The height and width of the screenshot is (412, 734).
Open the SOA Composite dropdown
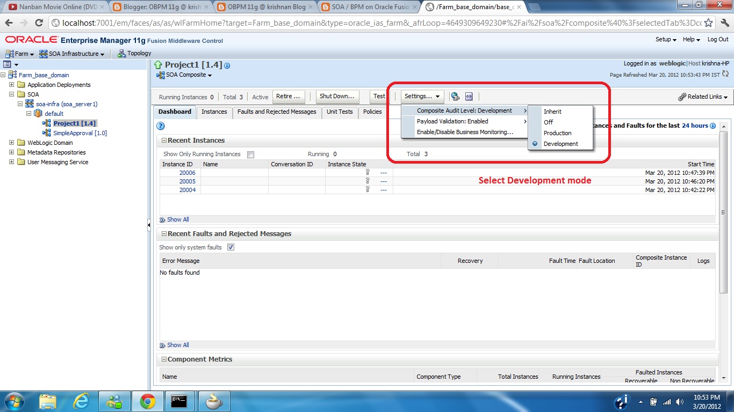184,75
